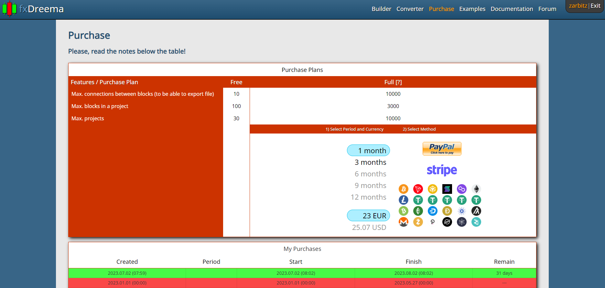The height and width of the screenshot is (288, 605).
Task: Click the Full plan 3000 blocks value
Action: (x=393, y=106)
